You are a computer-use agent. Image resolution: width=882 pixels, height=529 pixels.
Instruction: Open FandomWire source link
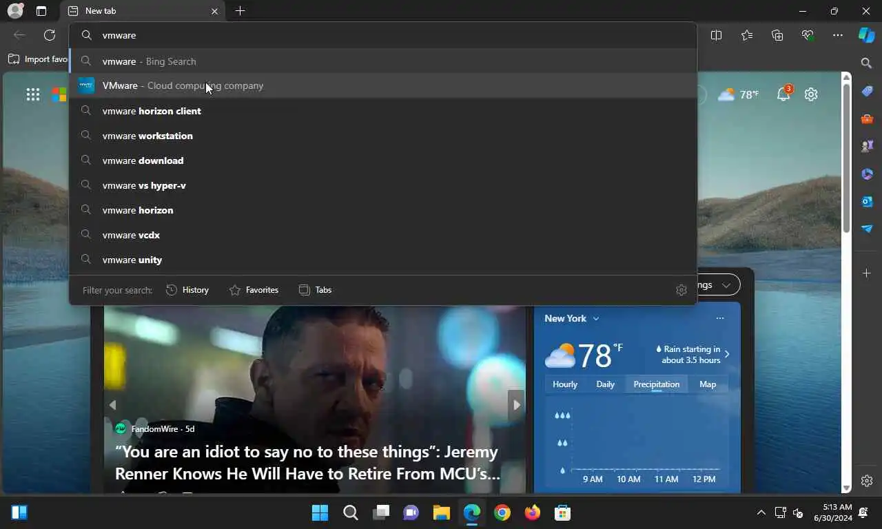(x=154, y=428)
